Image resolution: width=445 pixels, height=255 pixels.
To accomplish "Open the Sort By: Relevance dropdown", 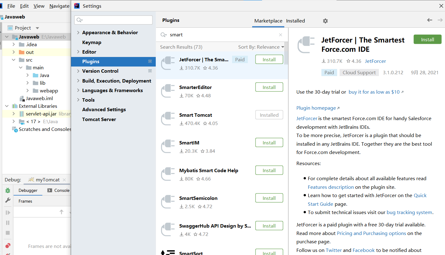I will [x=261, y=47].
